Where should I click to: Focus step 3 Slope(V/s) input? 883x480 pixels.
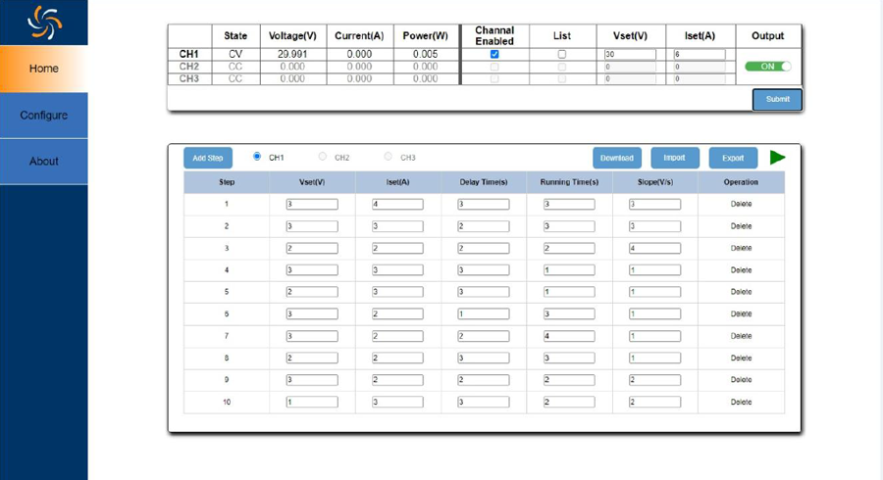[654, 249]
